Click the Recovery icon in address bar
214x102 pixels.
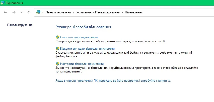pos(38,12)
